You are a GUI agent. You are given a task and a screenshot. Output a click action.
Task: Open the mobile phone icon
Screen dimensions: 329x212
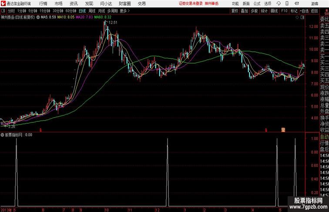coord(287,3)
